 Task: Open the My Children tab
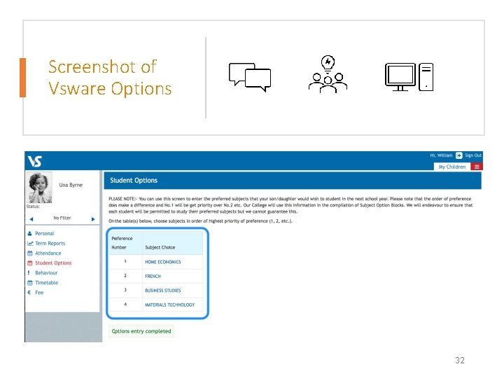(x=452, y=167)
